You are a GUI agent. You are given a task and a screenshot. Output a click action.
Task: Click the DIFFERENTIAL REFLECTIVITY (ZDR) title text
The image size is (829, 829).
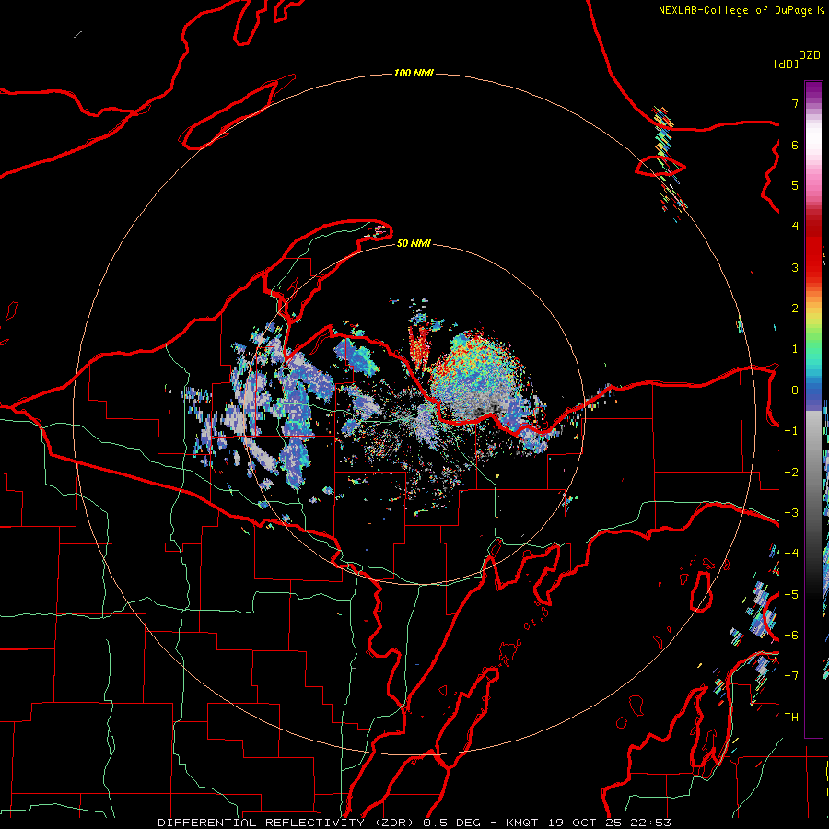coord(287,823)
